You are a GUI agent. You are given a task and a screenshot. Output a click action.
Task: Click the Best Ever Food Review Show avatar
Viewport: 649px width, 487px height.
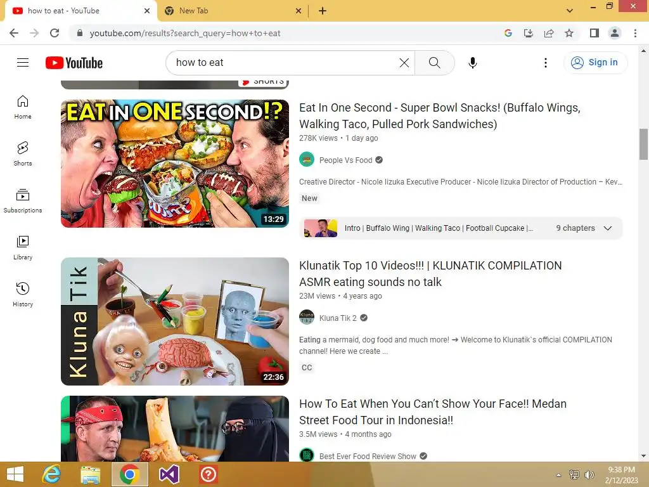click(307, 455)
